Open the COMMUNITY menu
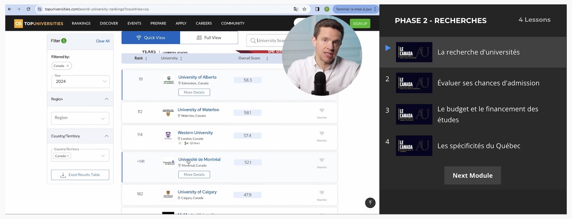The image size is (572, 219). click(x=233, y=23)
